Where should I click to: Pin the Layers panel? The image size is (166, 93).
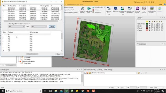163,18
